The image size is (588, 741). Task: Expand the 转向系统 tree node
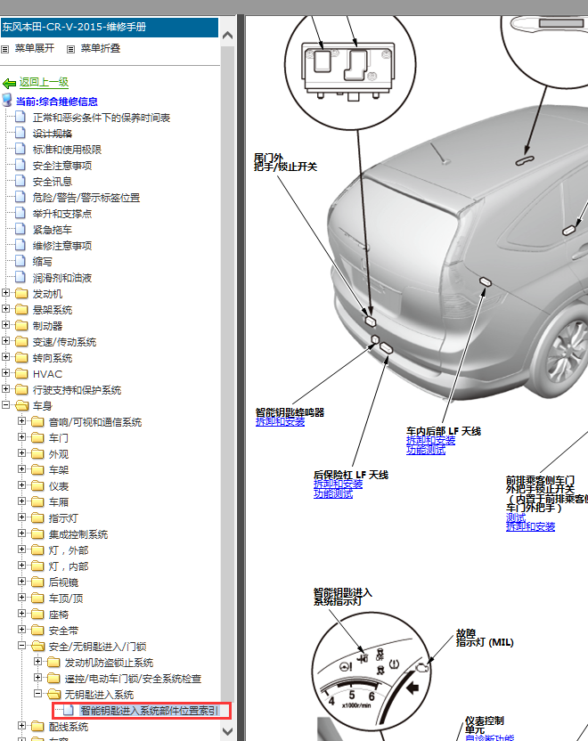tap(5, 357)
